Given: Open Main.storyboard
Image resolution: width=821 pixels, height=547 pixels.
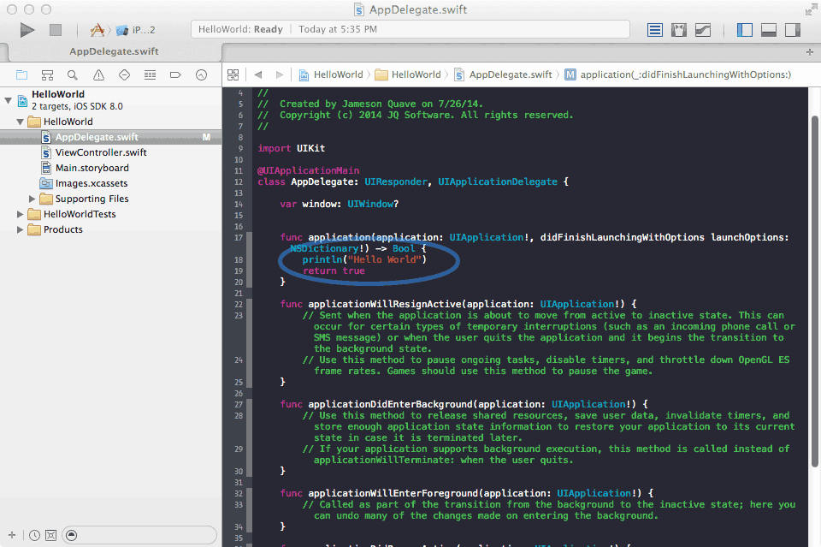Looking at the screenshot, I should coord(92,168).
